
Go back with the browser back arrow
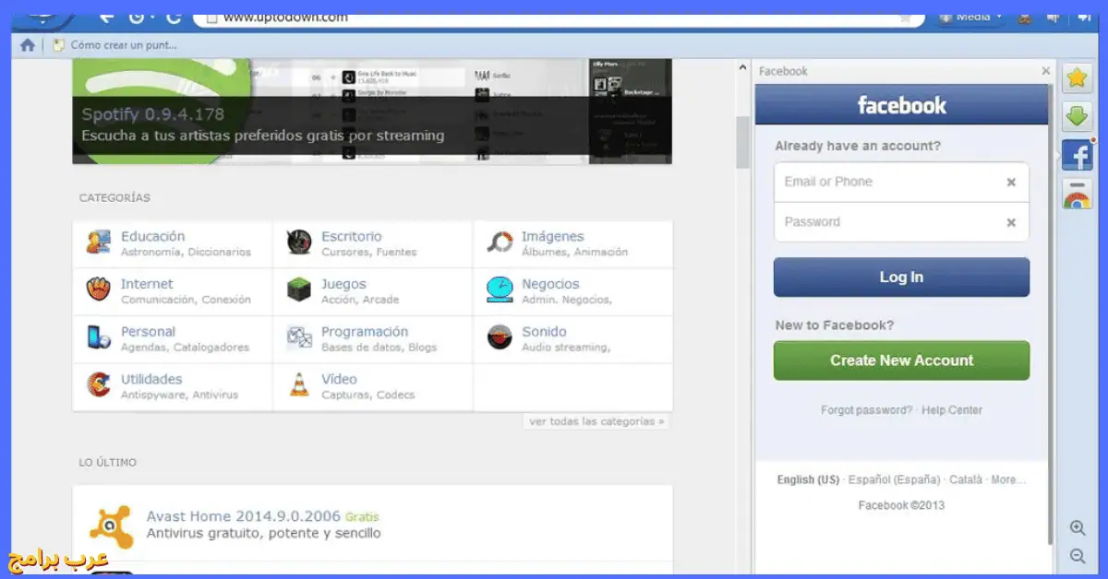(107, 16)
